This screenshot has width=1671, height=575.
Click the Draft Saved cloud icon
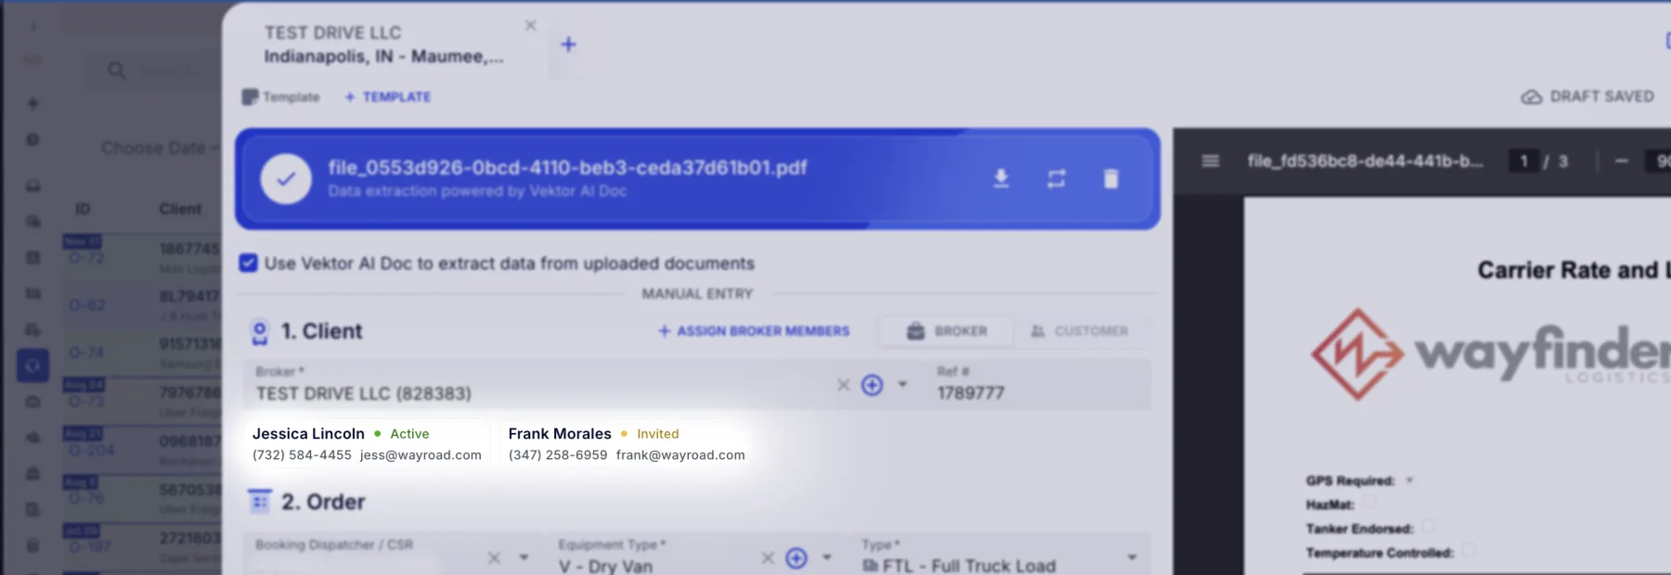(1531, 96)
